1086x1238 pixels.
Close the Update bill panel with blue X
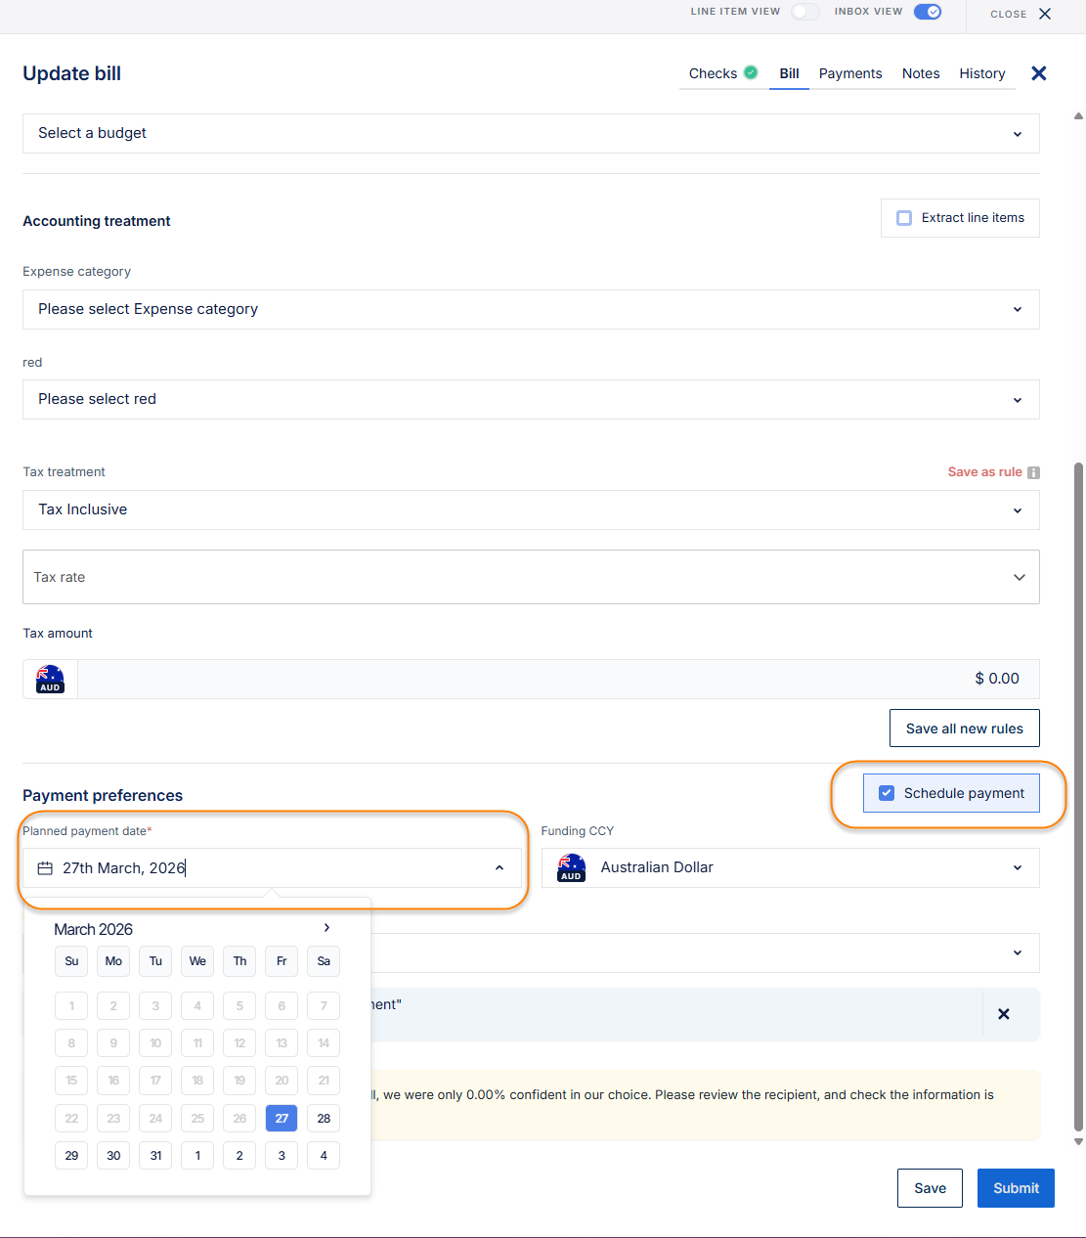click(x=1039, y=73)
